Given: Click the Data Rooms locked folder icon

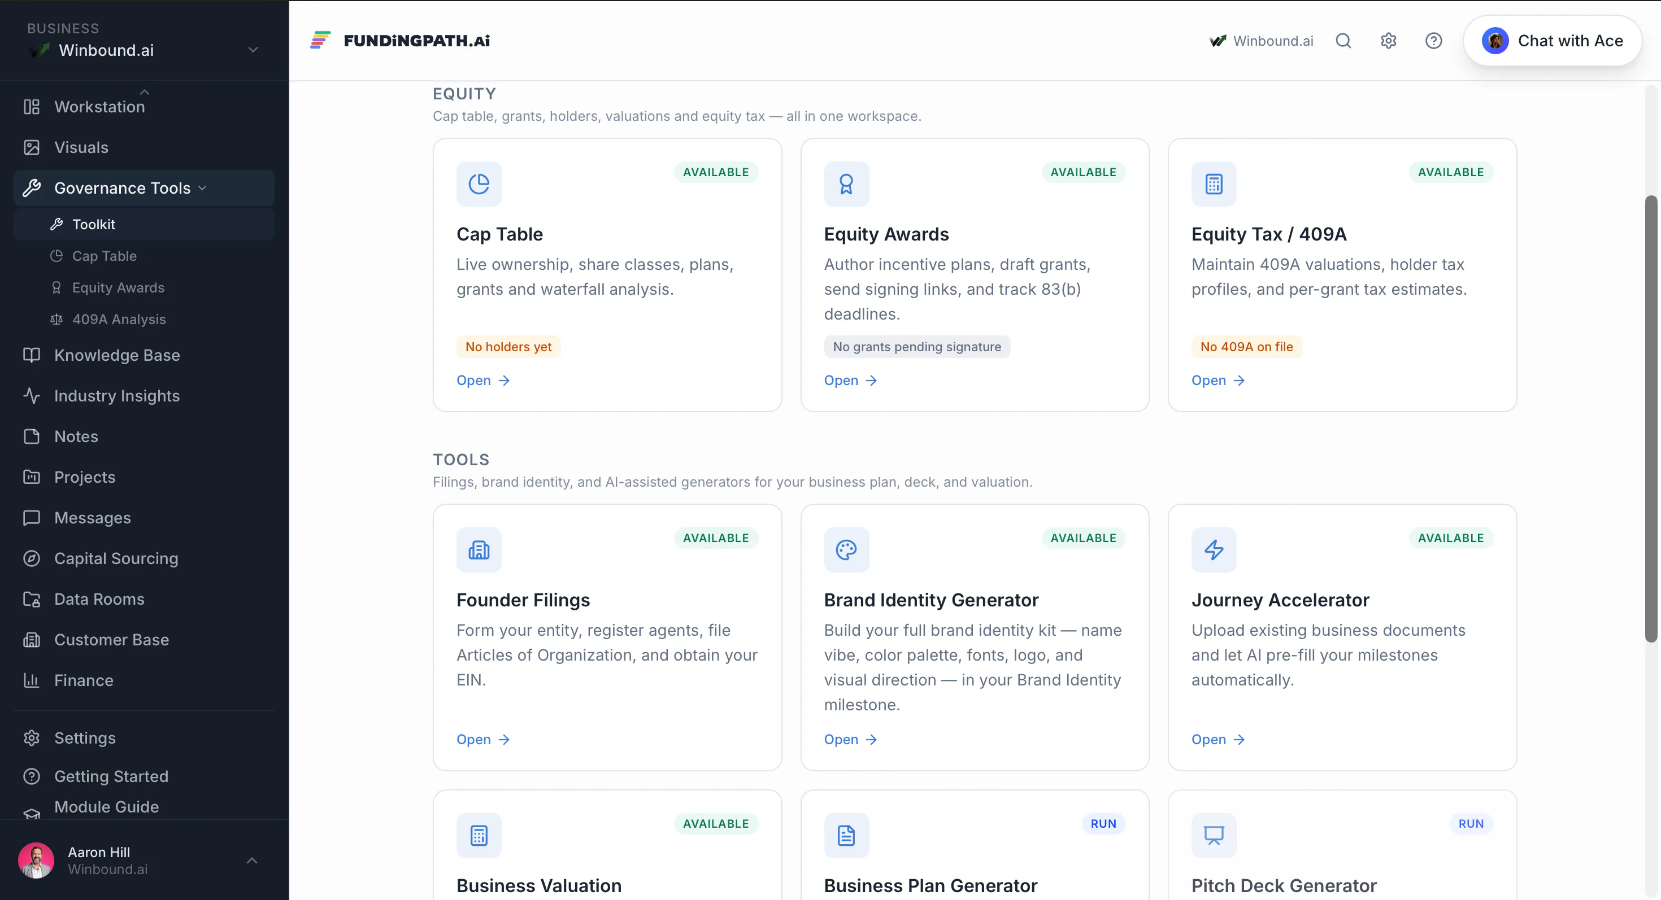Looking at the screenshot, I should click(x=32, y=598).
